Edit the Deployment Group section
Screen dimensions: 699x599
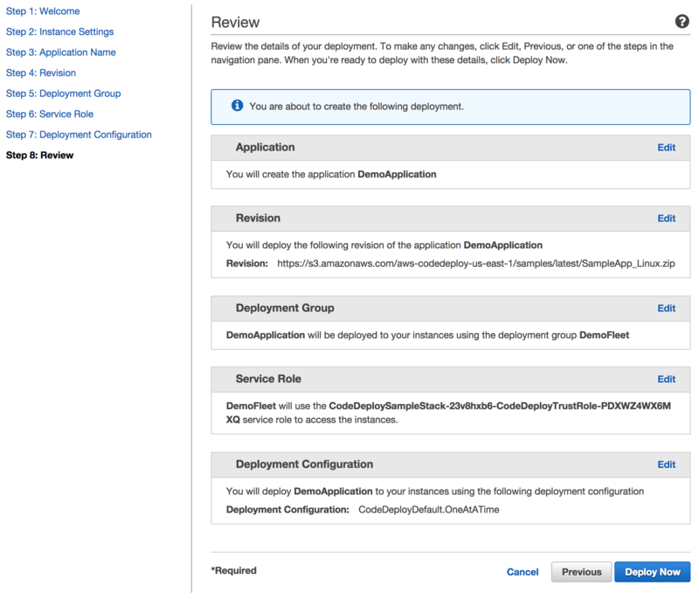pos(667,308)
